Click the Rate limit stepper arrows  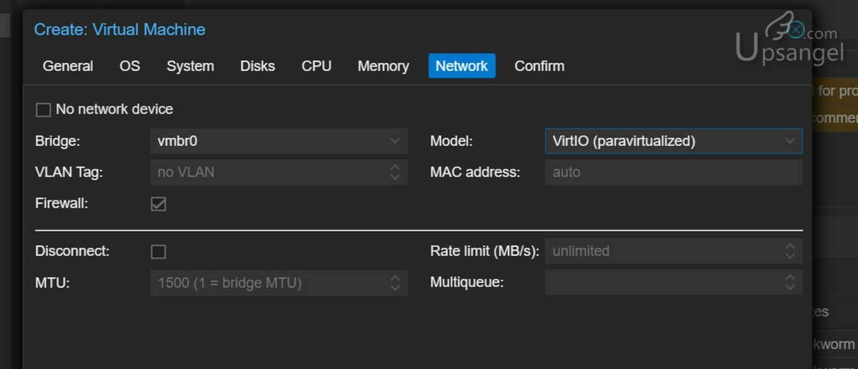click(790, 251)
